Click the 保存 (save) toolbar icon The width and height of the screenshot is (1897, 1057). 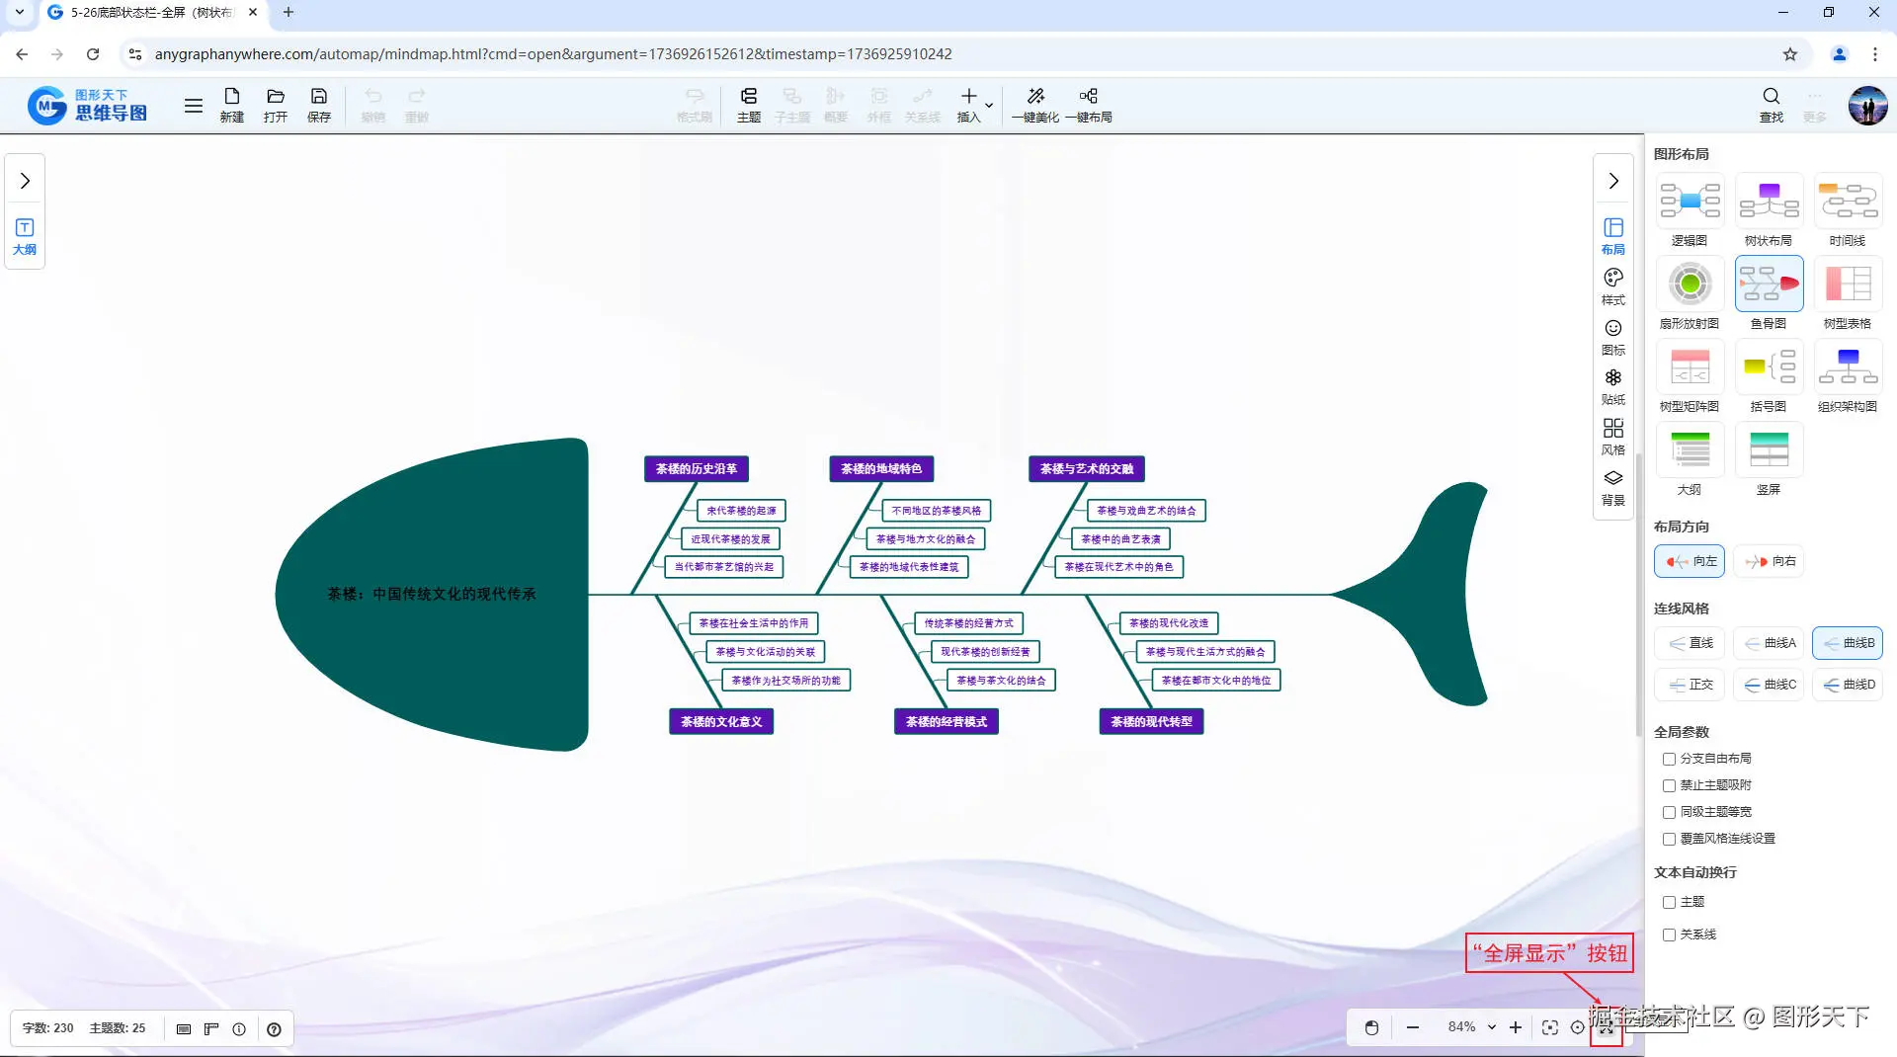click(318, 104)
